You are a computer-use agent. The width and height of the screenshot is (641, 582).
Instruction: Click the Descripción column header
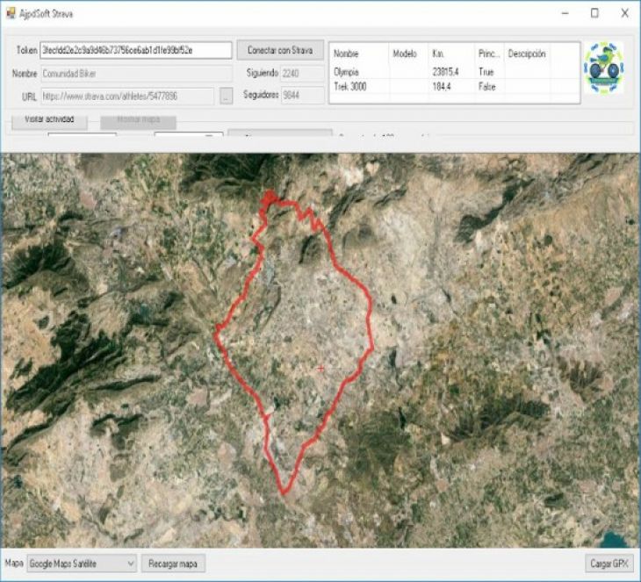pos(527,54)
